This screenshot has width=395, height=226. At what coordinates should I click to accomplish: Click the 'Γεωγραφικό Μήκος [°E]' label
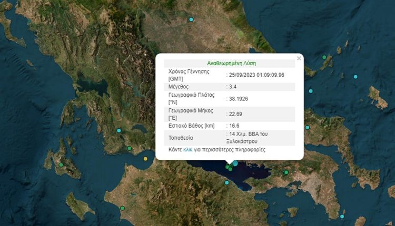click(x=191, y=114)
